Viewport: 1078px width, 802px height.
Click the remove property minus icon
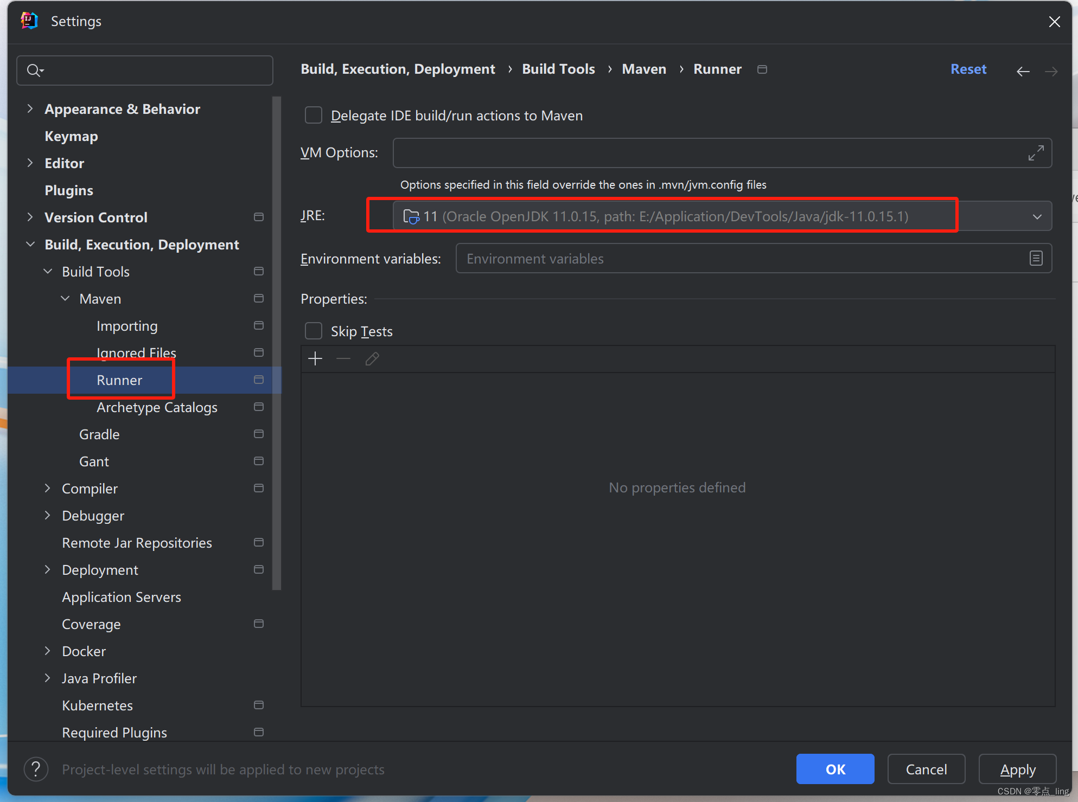343,359
